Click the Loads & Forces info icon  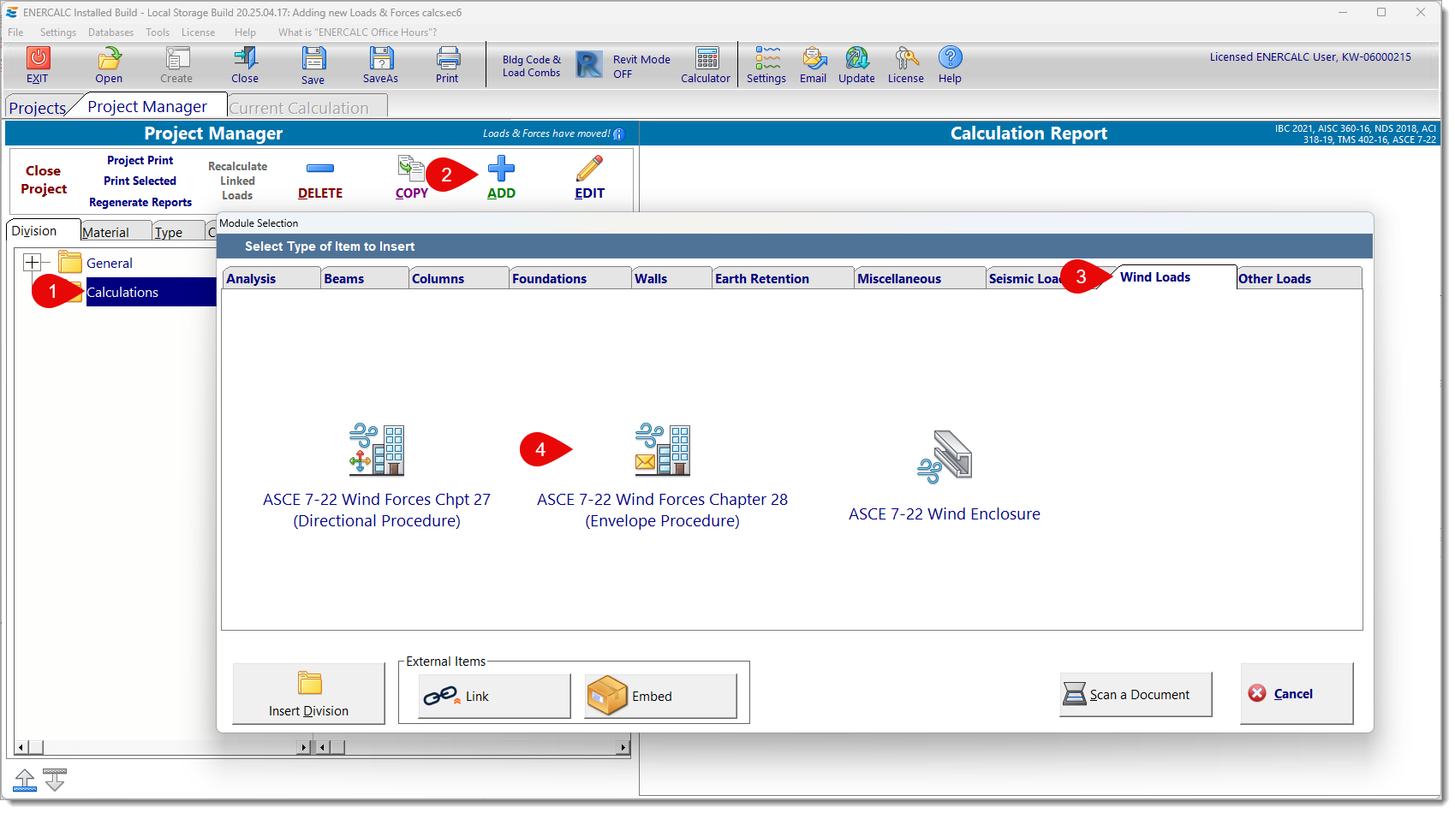(x=618, y=134)
